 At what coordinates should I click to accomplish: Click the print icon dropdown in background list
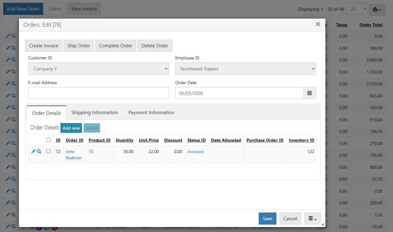377,10
